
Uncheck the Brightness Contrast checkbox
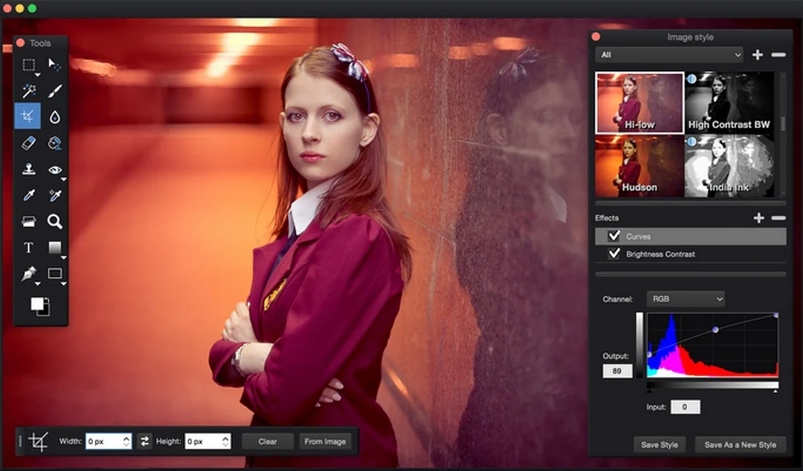coord(614,254)
